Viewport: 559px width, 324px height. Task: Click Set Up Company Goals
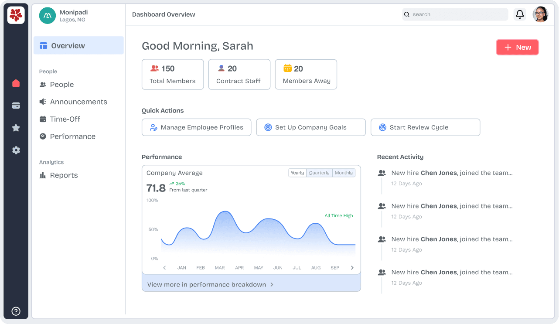coord(311,127)
